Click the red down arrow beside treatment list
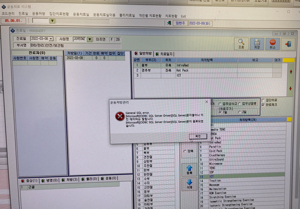This screenshot has height=209, width=300. point(291,88)
